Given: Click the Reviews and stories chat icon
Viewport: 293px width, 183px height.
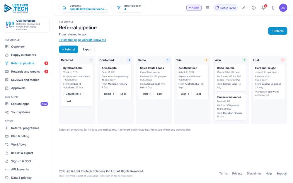Looking at the screenshot, I should [7, 80].
